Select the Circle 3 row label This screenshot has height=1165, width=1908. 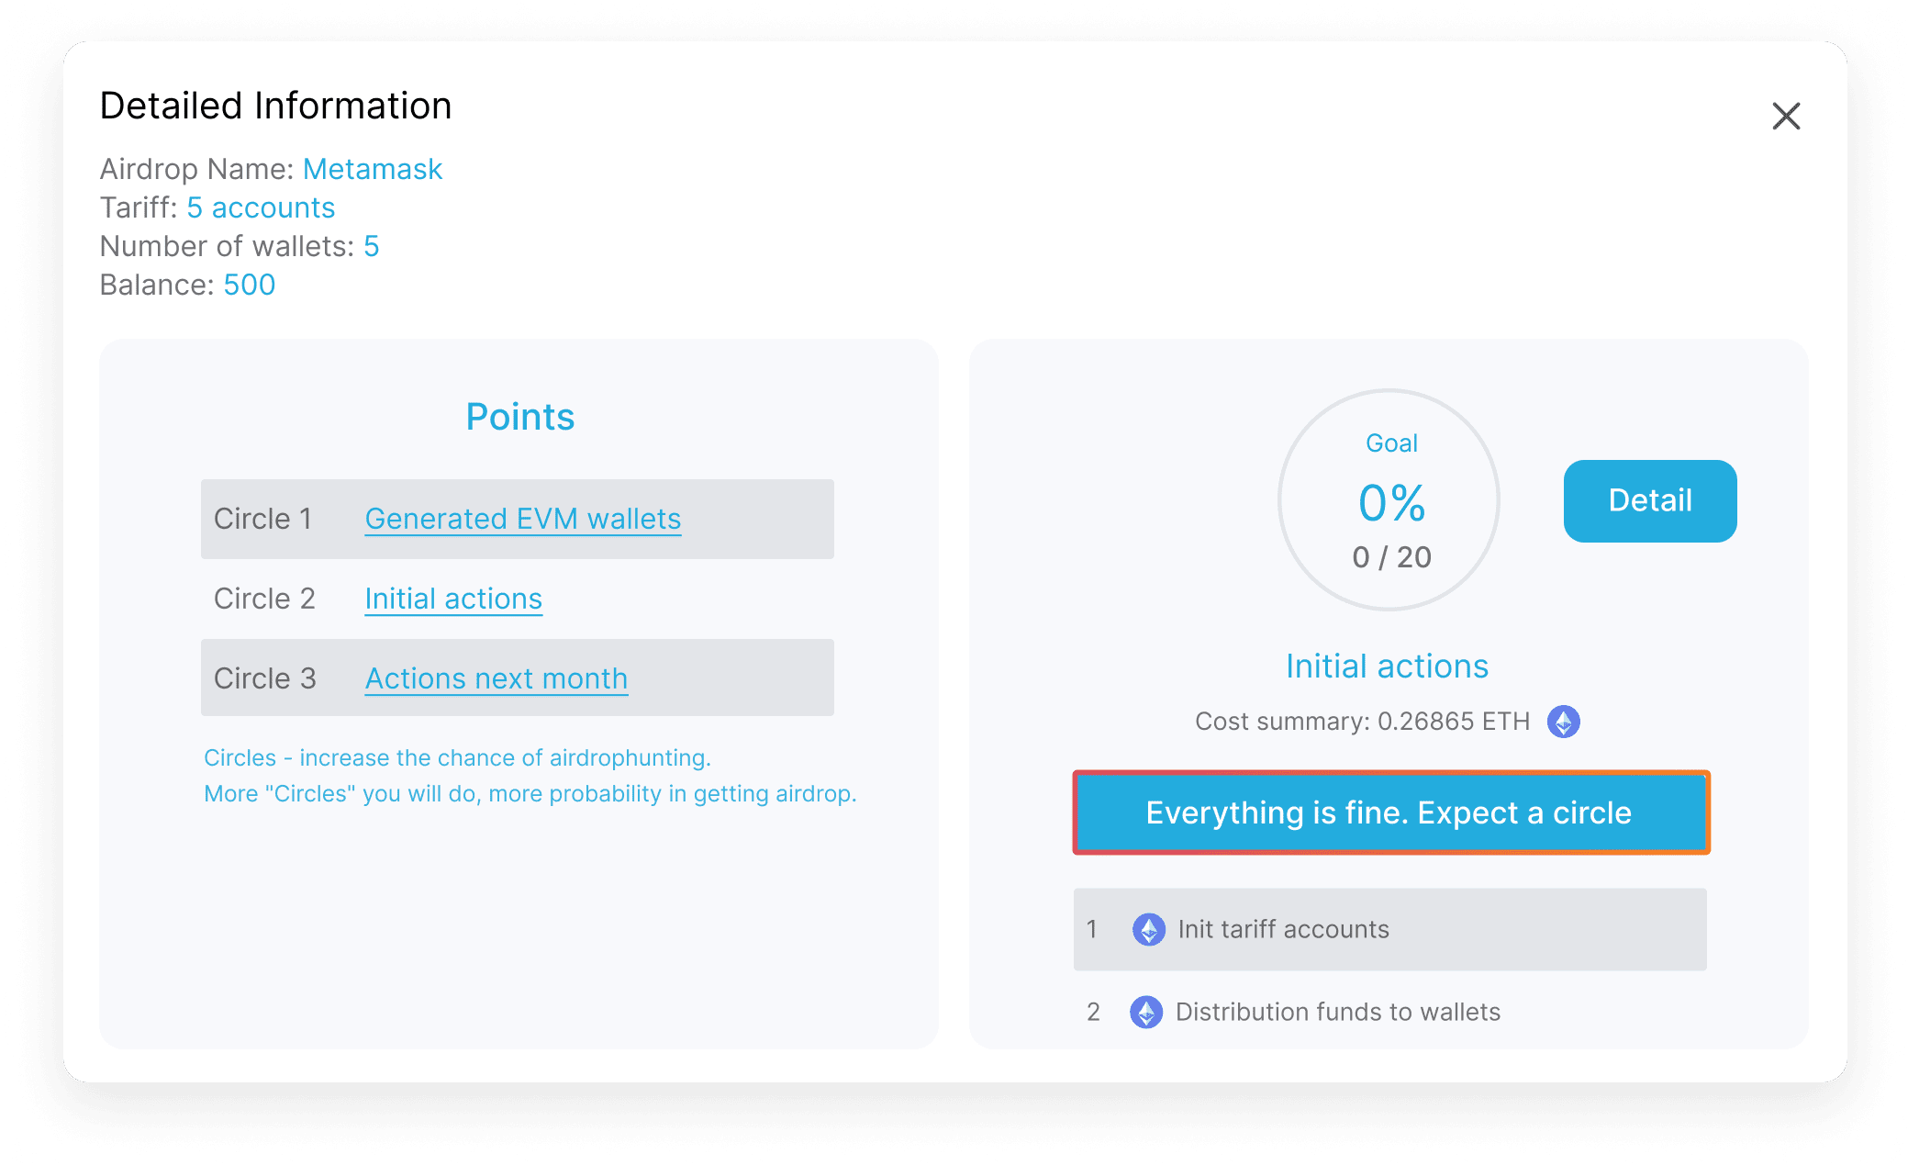264,678
